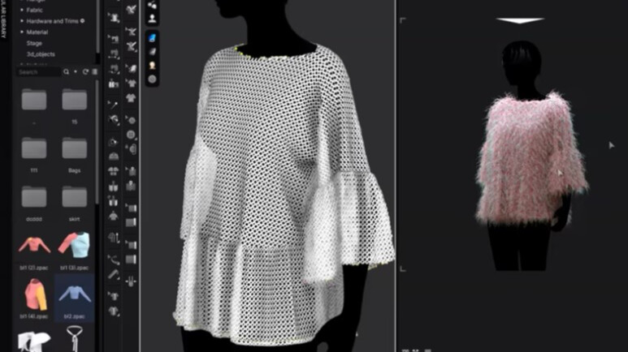Click the white triangle above the render
The image size is (628, 352).
pyautogui.click(x=520, y=20)
